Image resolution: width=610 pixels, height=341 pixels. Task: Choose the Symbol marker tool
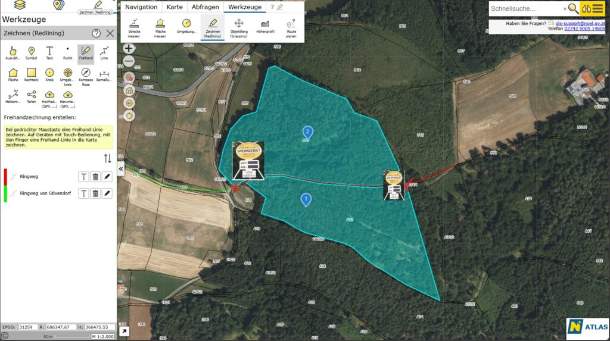coord(31,53)
